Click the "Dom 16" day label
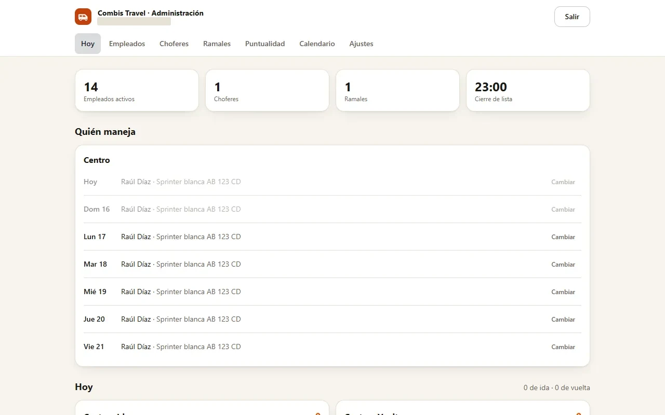This screenshot has width=665, height=415. 97,209
